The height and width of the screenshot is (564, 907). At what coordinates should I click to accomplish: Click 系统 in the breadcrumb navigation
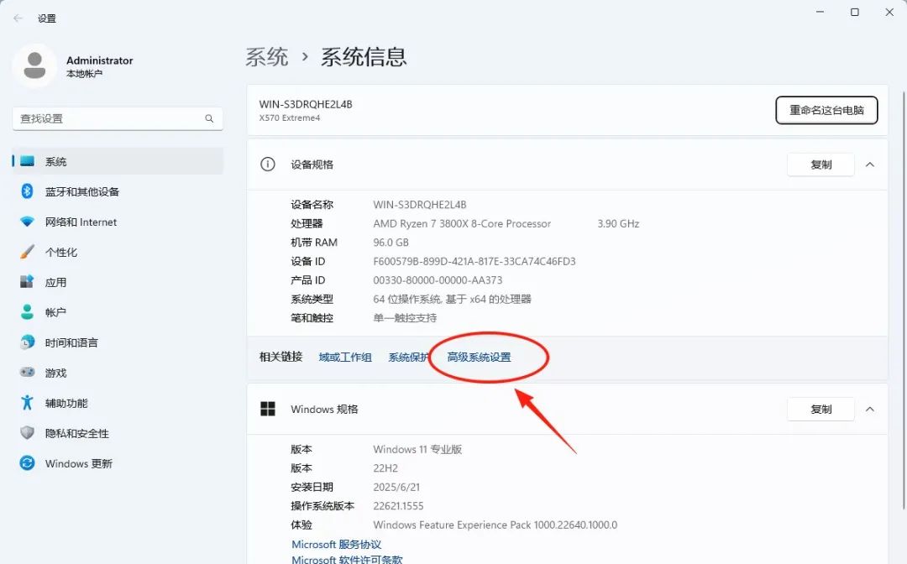[x=267, y=56]
